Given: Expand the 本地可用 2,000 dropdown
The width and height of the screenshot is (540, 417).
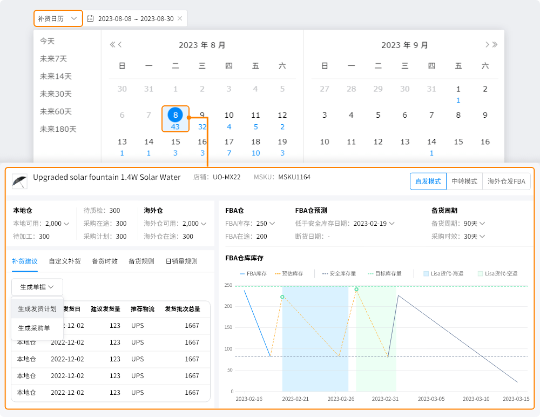Looking at the screenshot, I should tap(66, 224).
